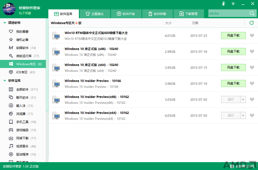This screenshot has width=258, height=170.
Task: Open the 游戏精品 gamepad icon
Action: coord(11,130)
